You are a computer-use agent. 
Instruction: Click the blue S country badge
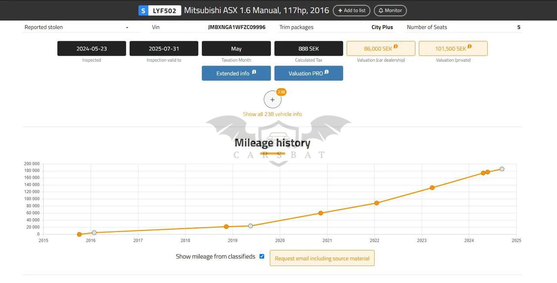click(143, 10)
